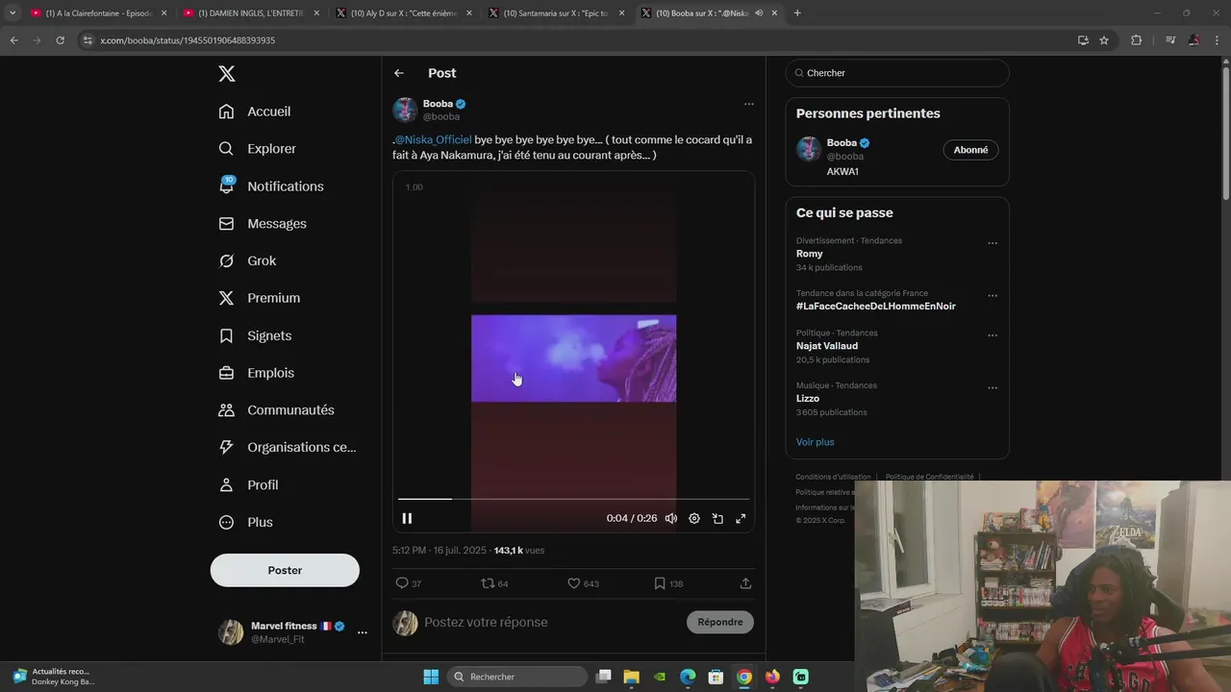Image resolution: width=1231 pixels, height=692 pixels.
Task: Open video settings gear
Action: 694,519
